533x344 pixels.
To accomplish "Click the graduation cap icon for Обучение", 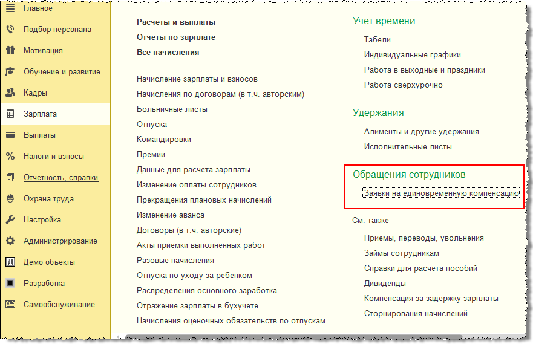I will point(10,72).
